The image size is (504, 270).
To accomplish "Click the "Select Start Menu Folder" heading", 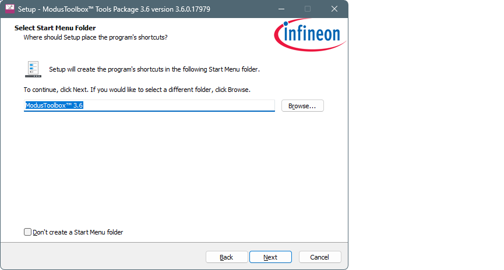I will [55, 28].
